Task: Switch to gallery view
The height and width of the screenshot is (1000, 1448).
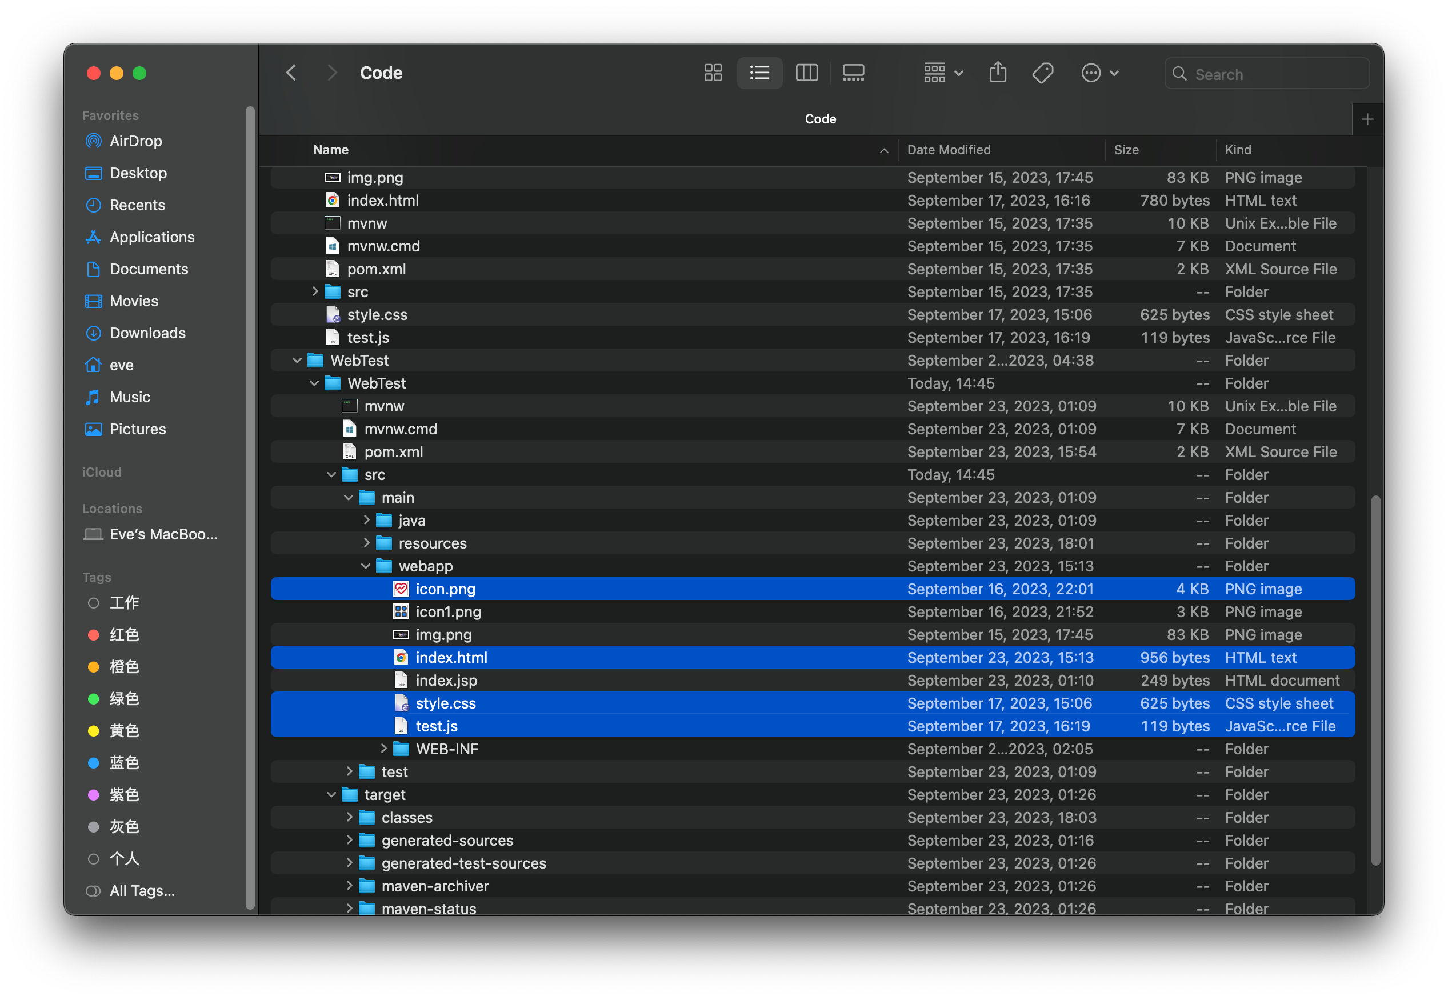Action: point(853,73)
